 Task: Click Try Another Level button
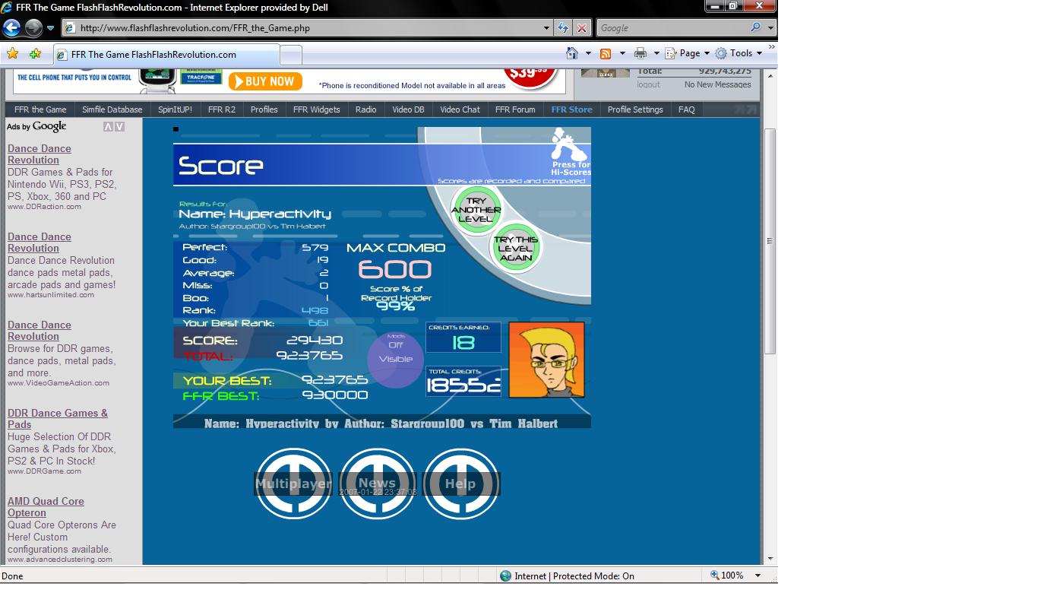(476, 210)
